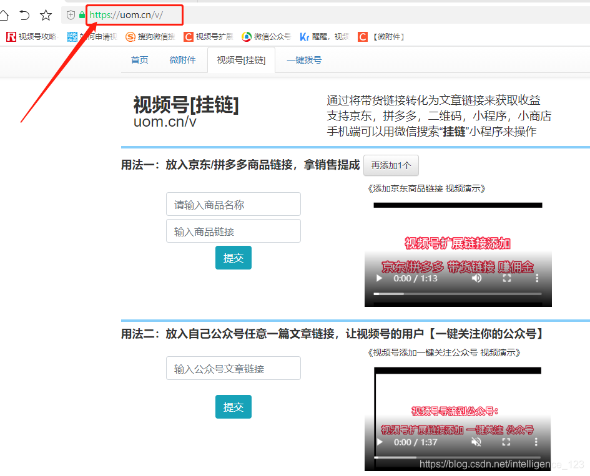Click the 请输入商品名称 input field
The height and width of the screenshot is (476, 590).
click(234, 204)
